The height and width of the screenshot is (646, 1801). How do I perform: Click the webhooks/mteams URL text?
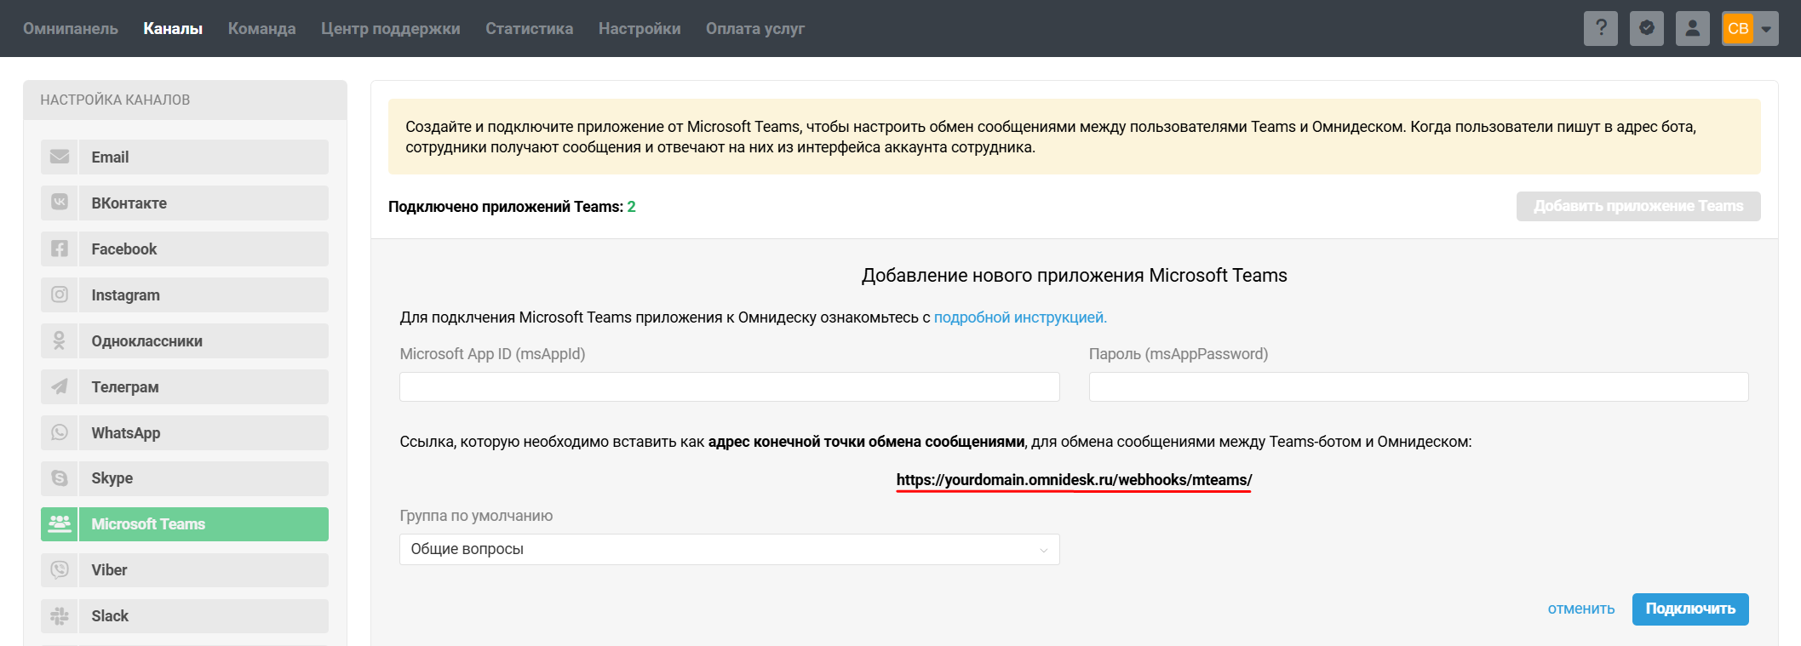1074,480
